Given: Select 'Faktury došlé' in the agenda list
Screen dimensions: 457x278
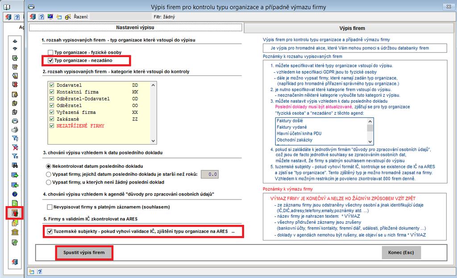Looking at the screenshot, I should pyautogui.click(x=290, y=121).
